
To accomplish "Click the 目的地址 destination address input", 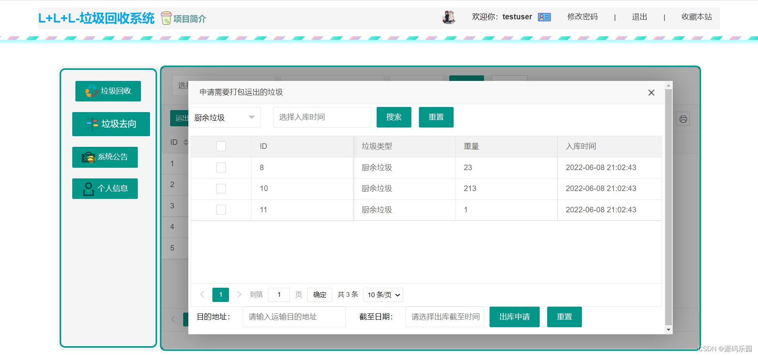I will 294,317.
